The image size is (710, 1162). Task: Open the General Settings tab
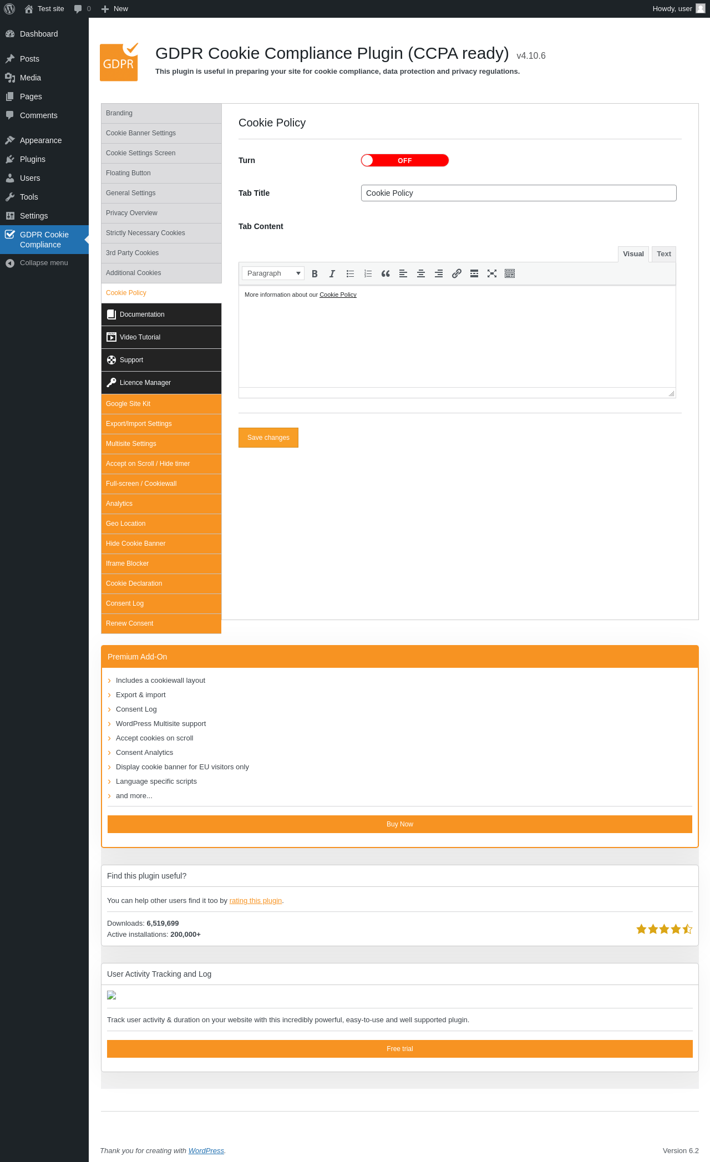point(161,193)
